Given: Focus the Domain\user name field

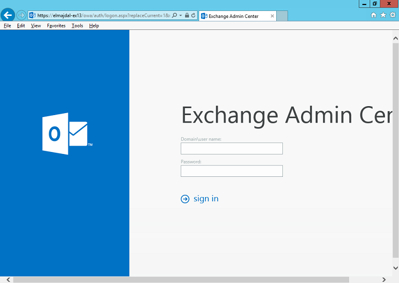Looking at the screenshot, I should 231,148.
